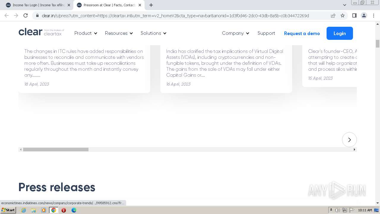Open the volume speaker tray icon
The height and width of the screenshot is (214, 380).
coord(338,210)
